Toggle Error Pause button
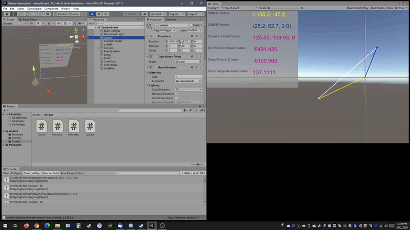This screenshot has height=230, width=410. (x=68, y=173)
